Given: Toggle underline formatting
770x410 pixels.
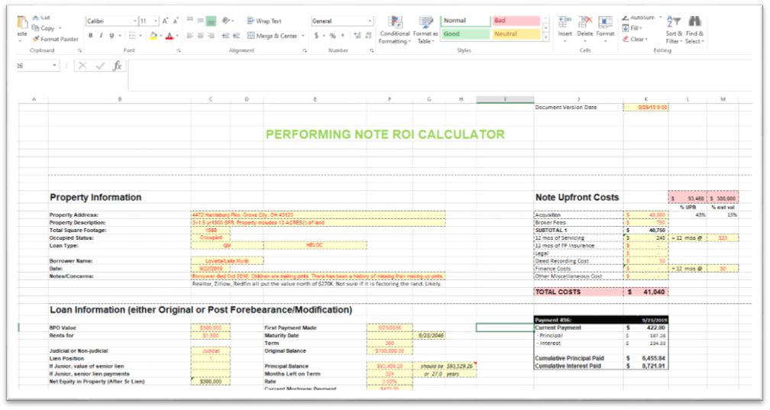Looking at the screenshot, I should point(112,35).
